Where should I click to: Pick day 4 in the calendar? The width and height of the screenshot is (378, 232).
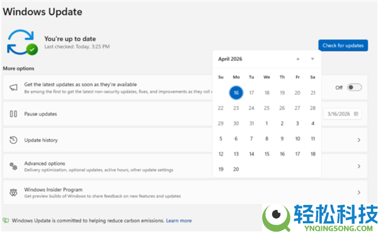pos(312,123)
